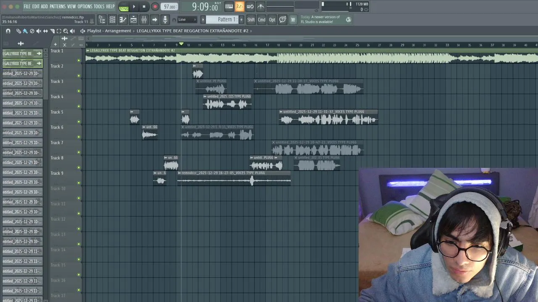Open playlist options speaker-arrow menu
This screenshot has height=302, width=538.
[x=83, y=31]
